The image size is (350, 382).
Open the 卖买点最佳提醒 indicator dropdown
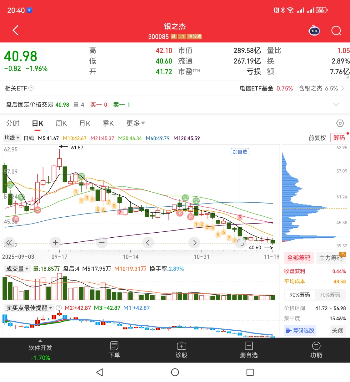pos(29,308)
